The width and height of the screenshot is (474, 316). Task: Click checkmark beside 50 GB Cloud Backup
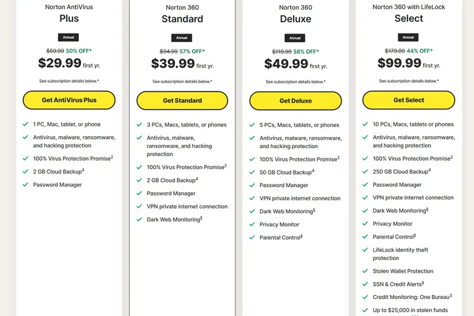tap(253, 172)
